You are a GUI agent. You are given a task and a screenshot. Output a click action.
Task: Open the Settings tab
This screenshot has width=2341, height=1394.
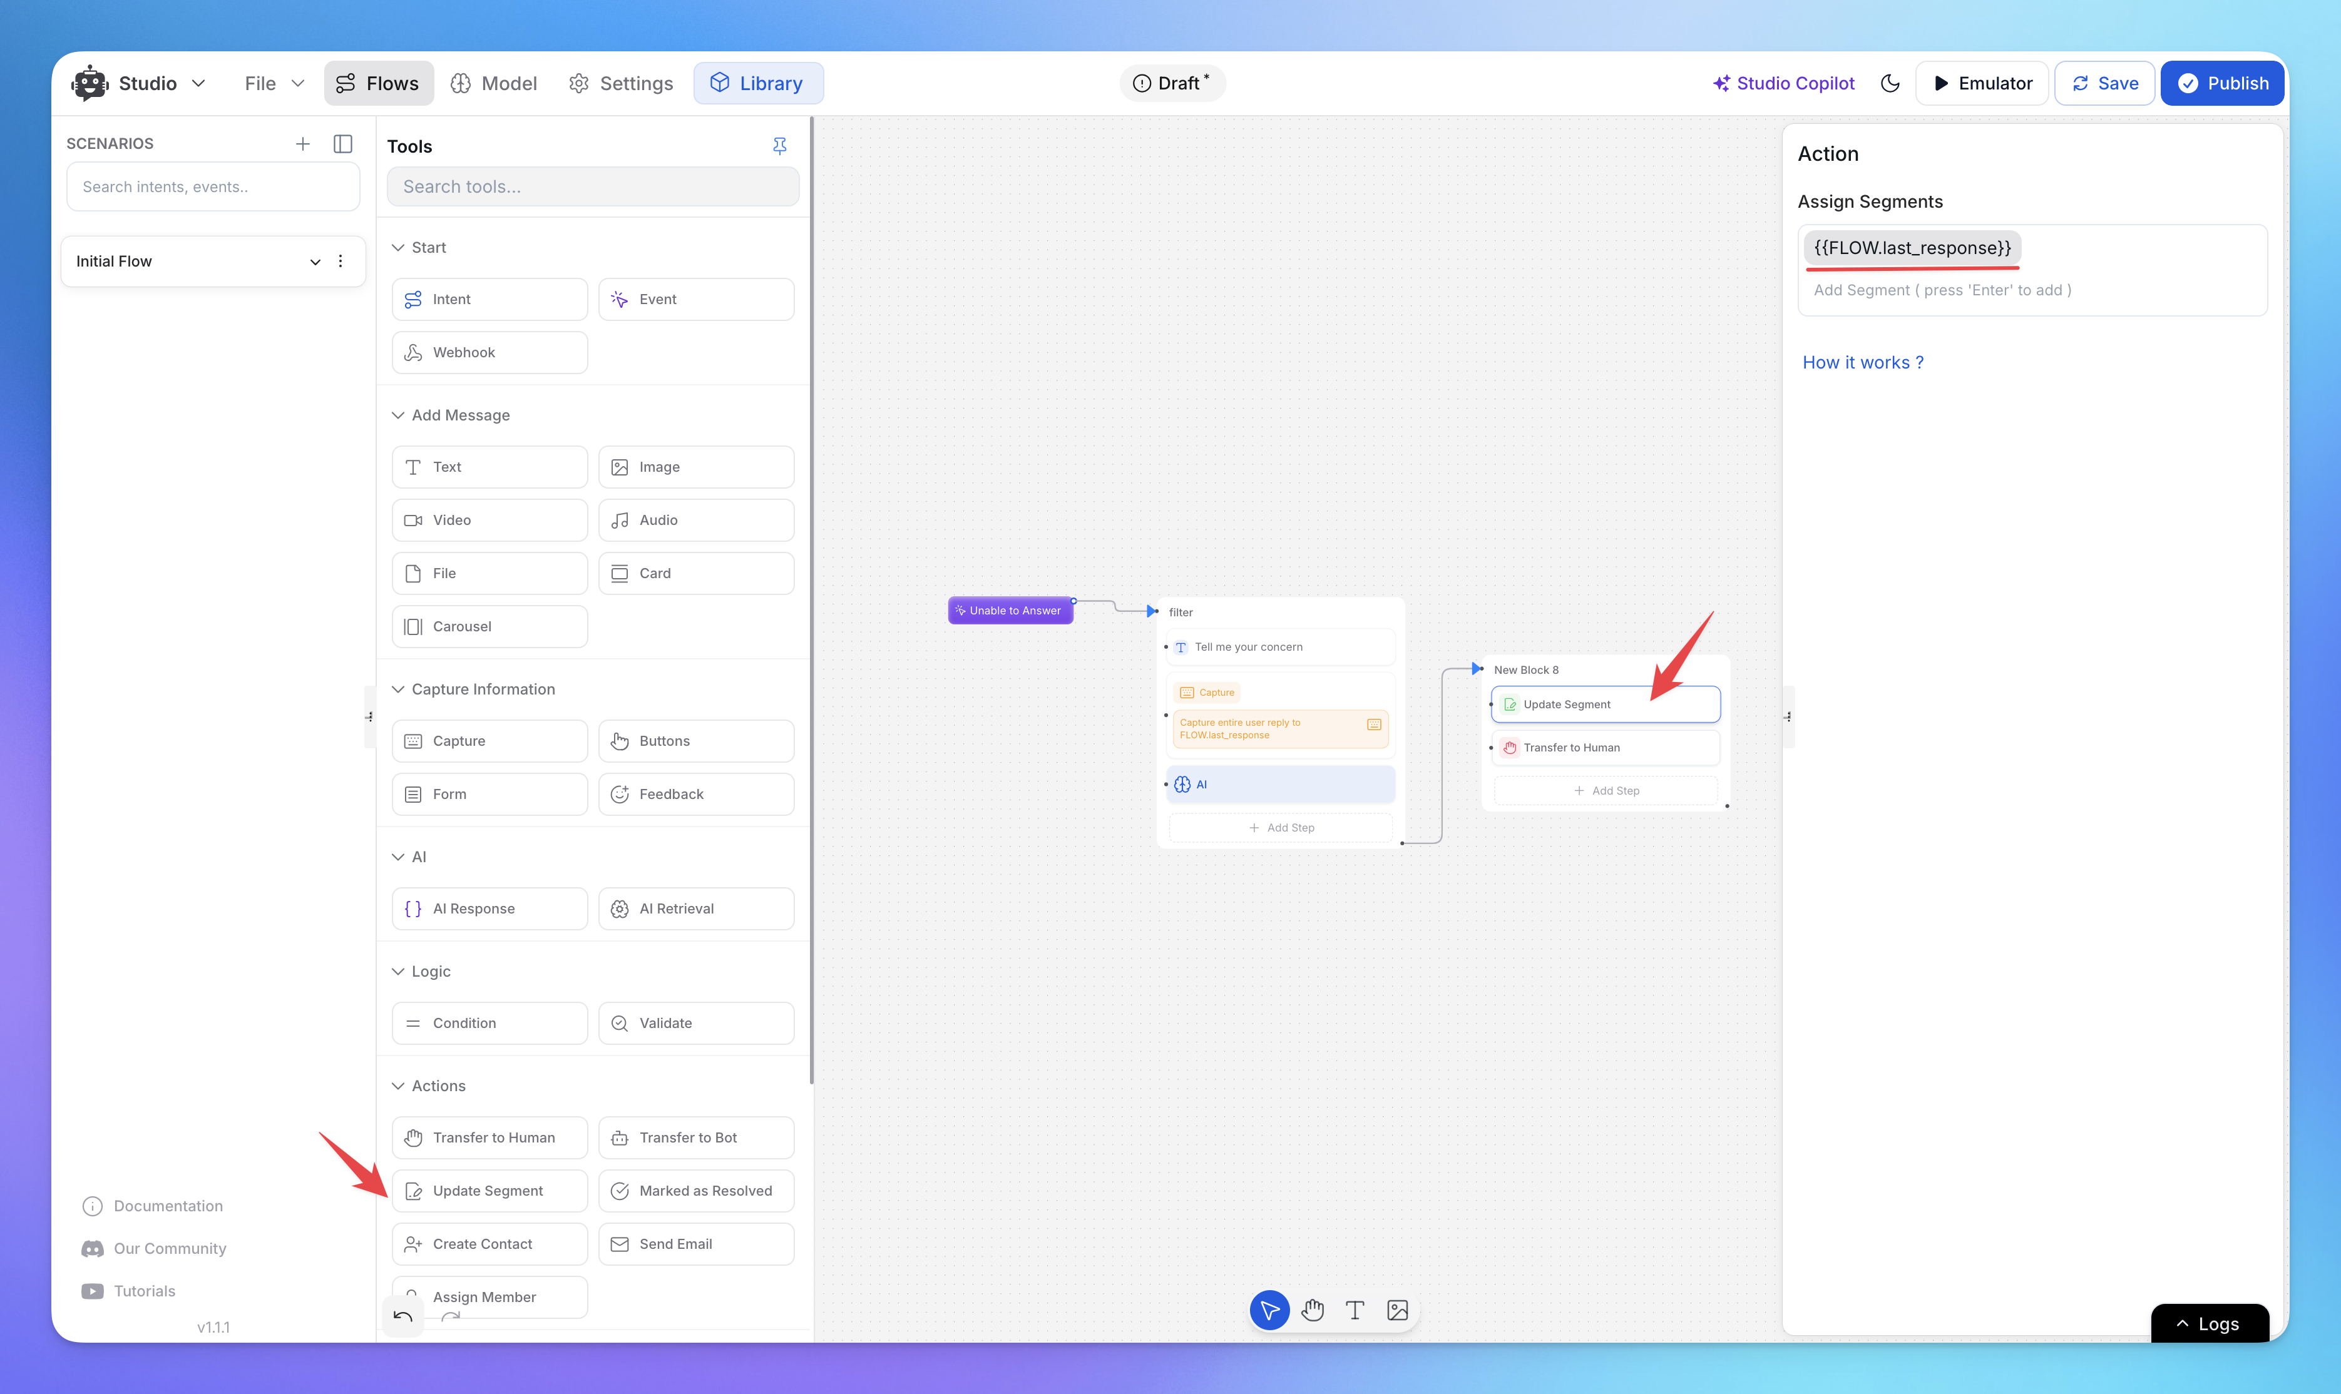click(x=621, y=83)
